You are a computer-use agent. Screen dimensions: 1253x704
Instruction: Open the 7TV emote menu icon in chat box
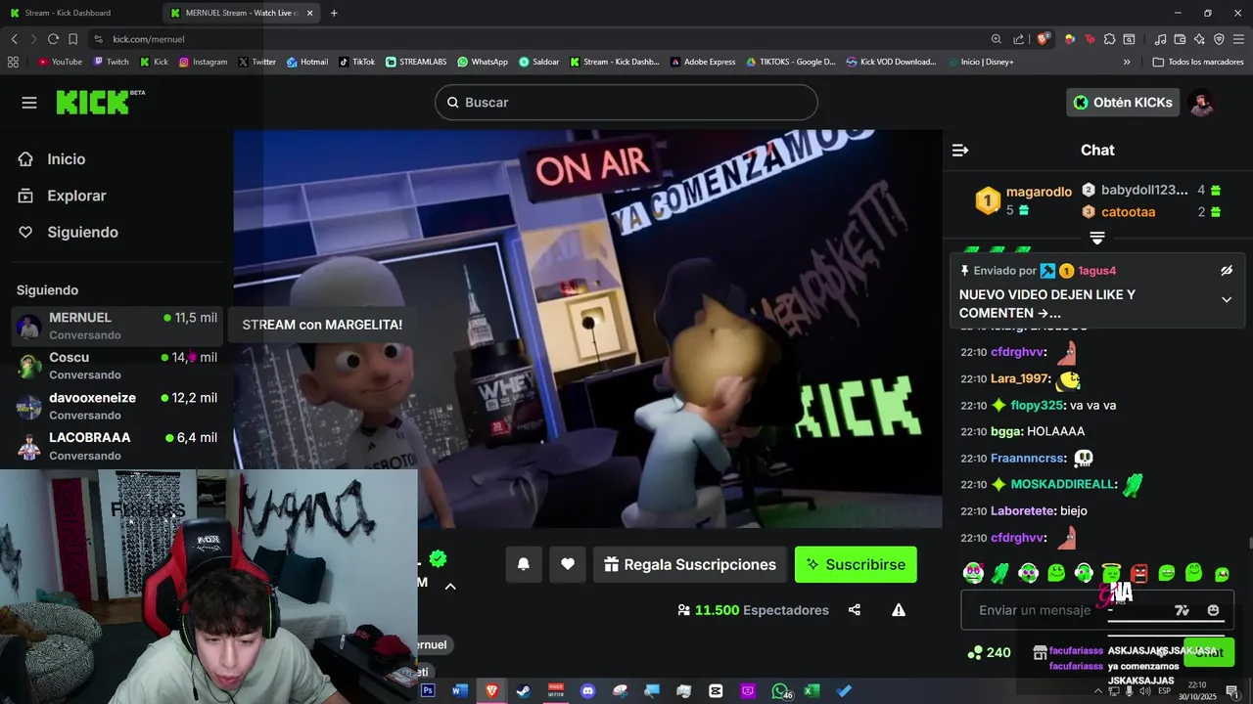(1182, 610)
